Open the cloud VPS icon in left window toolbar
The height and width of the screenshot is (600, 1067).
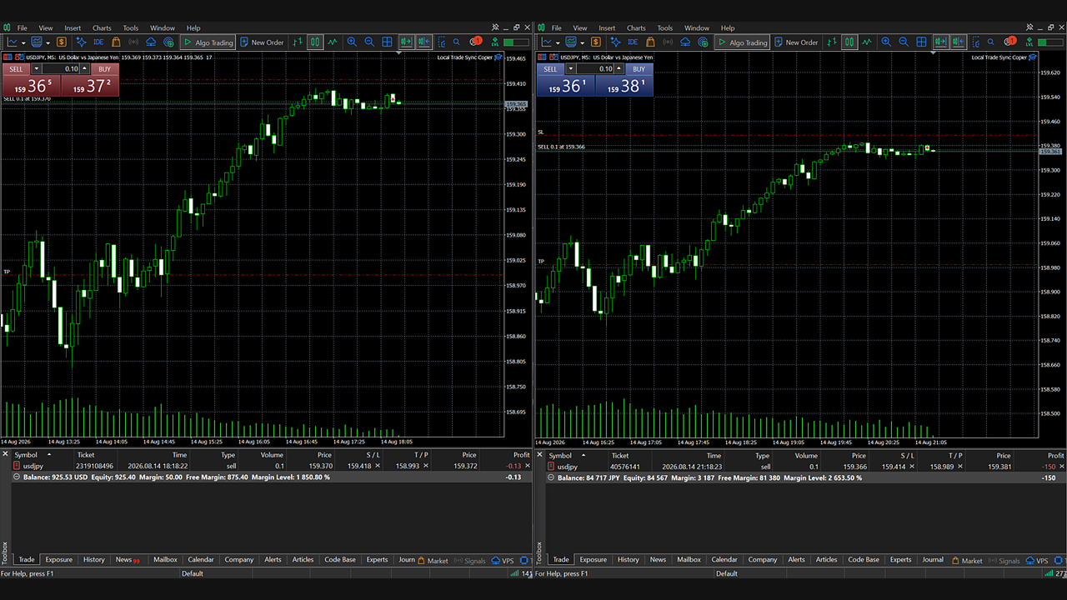151,42
